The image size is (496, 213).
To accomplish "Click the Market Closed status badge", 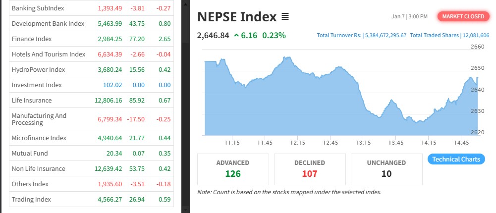I will [x=463, y=16].
